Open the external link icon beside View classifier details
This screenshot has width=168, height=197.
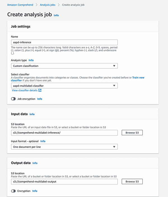tap(40, 91)
